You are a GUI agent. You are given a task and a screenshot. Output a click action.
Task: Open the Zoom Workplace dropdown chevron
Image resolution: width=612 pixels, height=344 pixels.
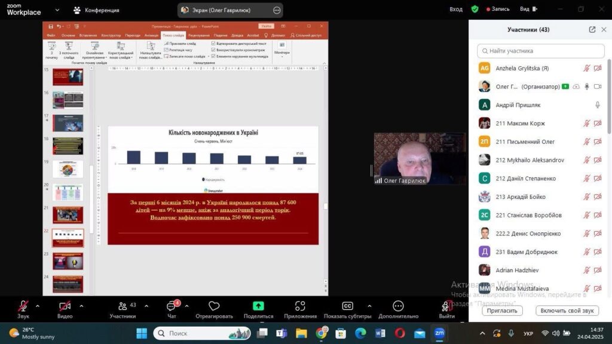(57, 10)
